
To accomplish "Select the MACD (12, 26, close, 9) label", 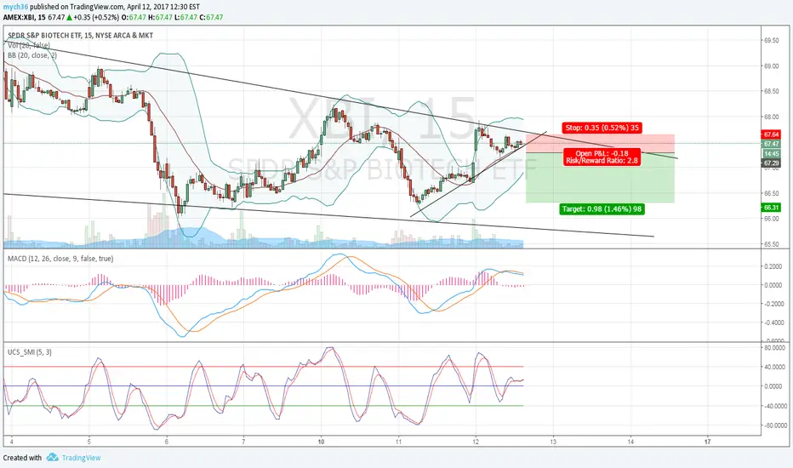I will (60, 259).
